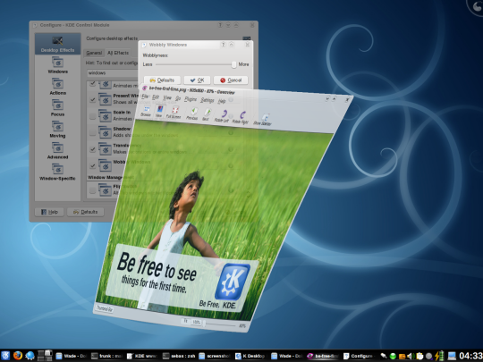Screen dimensions: 483x362
Task: Click the Gwenview zoom slider
Action: 221,324
